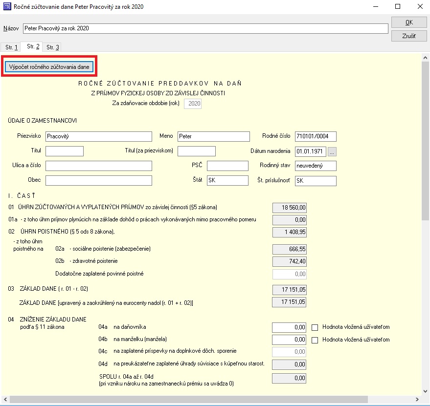Click the vertical scrollbar up arrow
Image resolution: width=430 pixels, height=406 pixels.
click(x=425, y=58)
